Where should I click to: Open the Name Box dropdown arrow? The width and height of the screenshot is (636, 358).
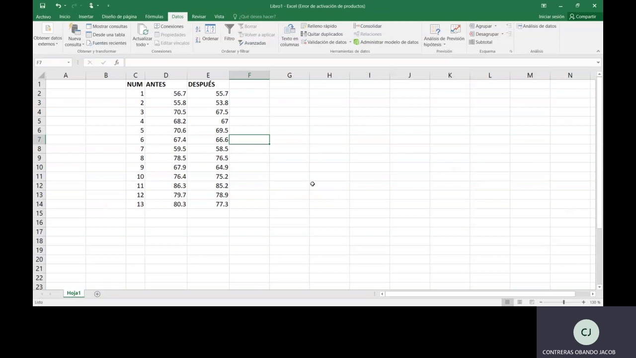point(69,63)
